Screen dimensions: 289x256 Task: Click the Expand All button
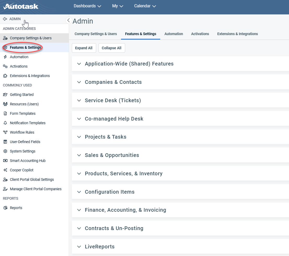pyautogui.click(x=84, y=48)
